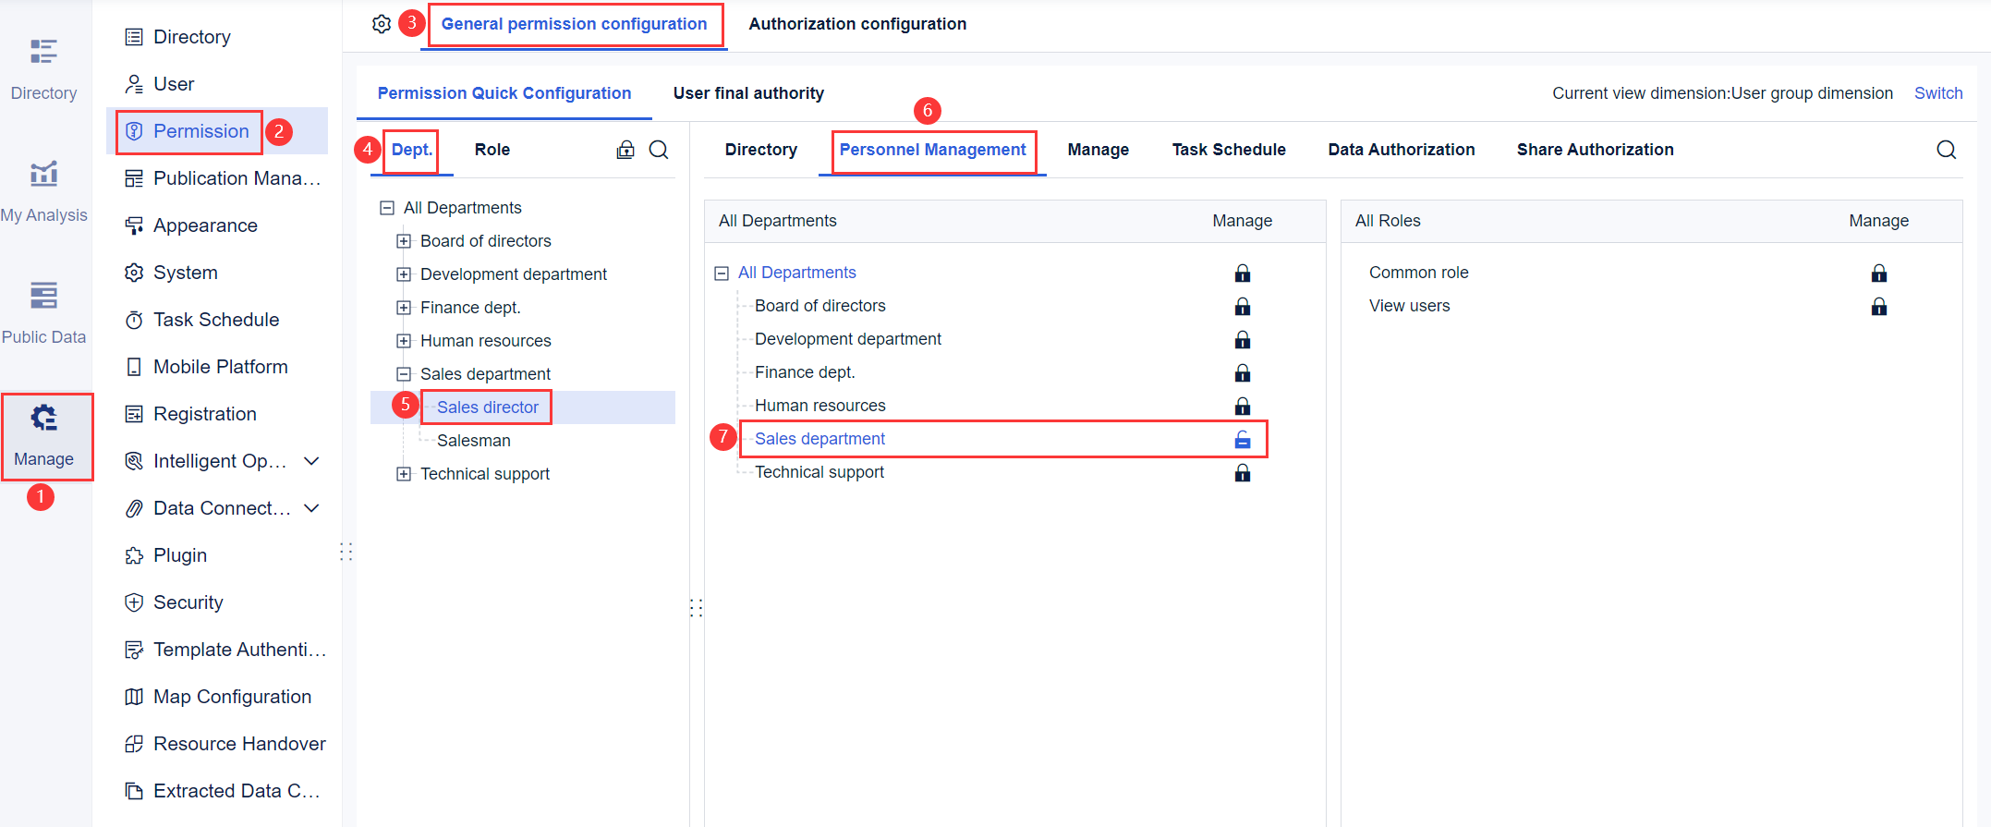Open the Directory icon in left sidebar
Viewport: 1991px width, 827px height.
pyautogui.click(x=43, y=52)
